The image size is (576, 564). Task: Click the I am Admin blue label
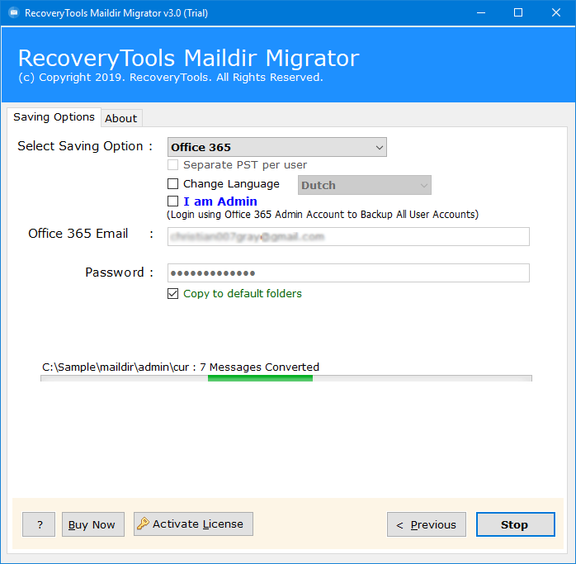point(220,201)
